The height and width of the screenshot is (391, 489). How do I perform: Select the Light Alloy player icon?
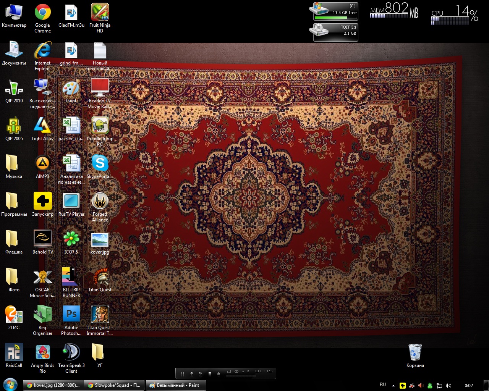click(x=42, y=126)
